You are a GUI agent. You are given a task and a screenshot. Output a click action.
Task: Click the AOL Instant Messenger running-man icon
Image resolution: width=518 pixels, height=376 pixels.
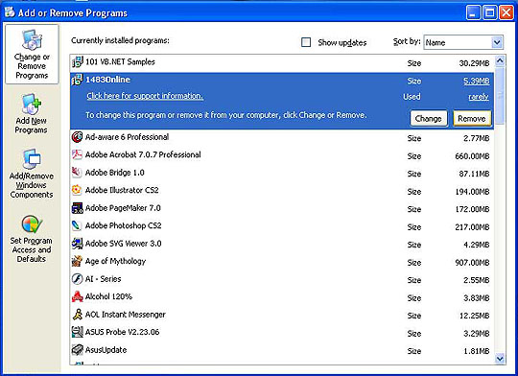(77, 315)
